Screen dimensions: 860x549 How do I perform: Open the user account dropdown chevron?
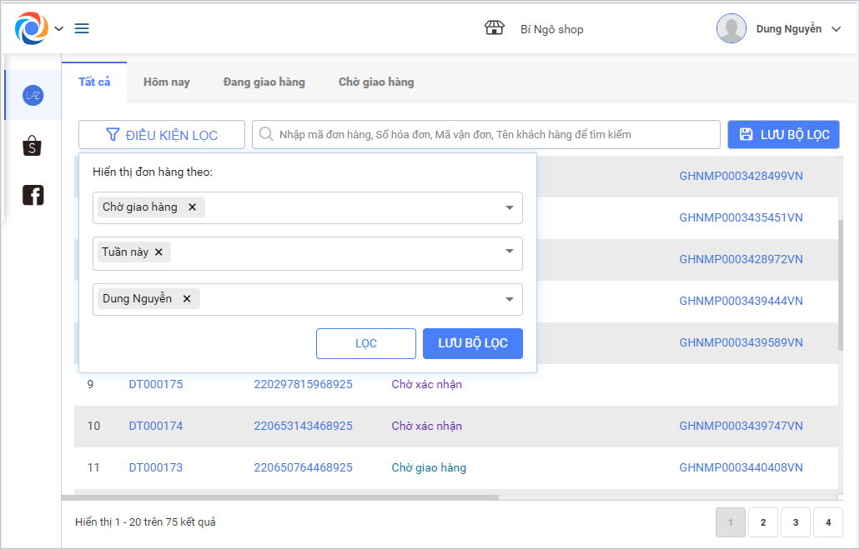point(837,29)
